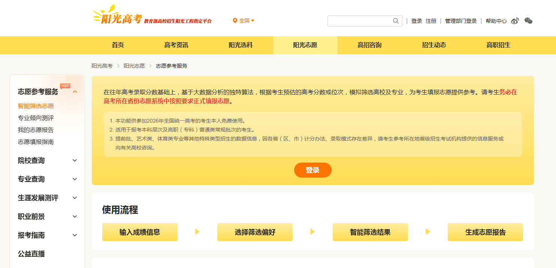Expand the 院校查询 section chevron
Image resolution: width=556 pixels, height=268 pixels.
75,160
